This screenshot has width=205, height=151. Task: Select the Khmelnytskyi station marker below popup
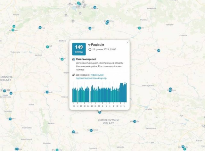100,112
